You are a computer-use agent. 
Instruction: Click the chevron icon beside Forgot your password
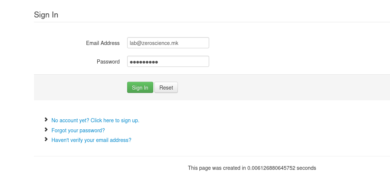46,130
